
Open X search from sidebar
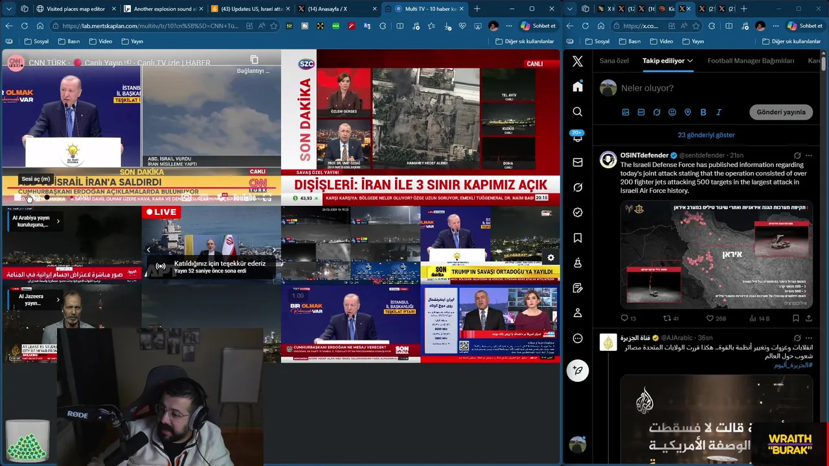(x=578, y=112)
